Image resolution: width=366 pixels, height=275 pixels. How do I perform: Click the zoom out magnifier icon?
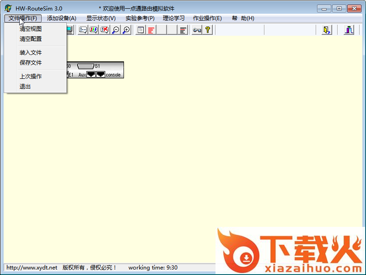pos(116,30)
